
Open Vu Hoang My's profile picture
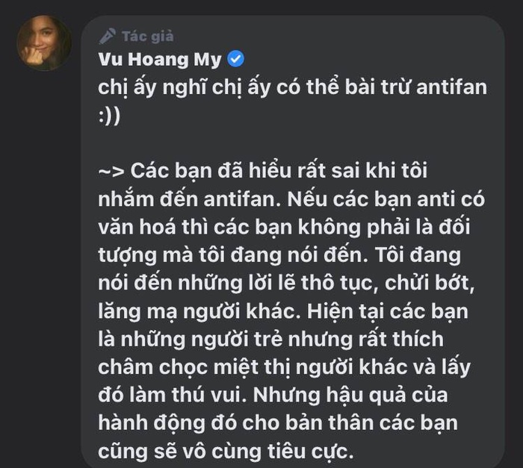[x=44, y=43]
